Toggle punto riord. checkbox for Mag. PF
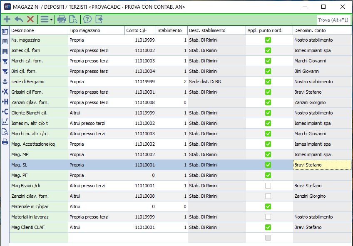The image size is (353, 246). coord(268,175)
